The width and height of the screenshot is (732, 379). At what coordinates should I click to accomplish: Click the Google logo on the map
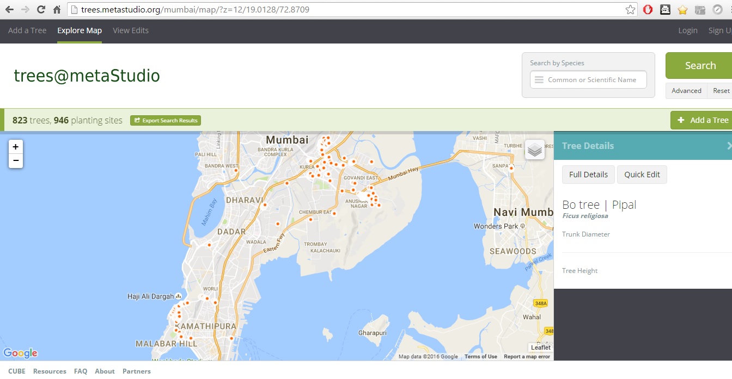(20, 353)
